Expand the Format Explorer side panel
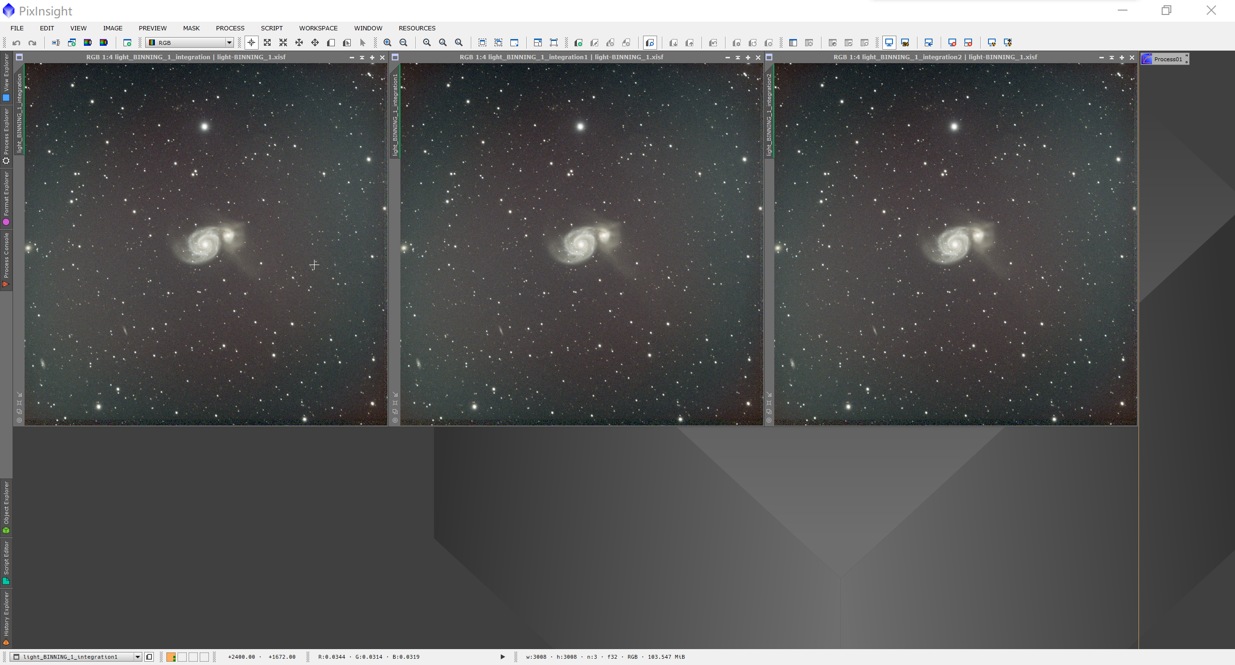 tap(6, 199)
